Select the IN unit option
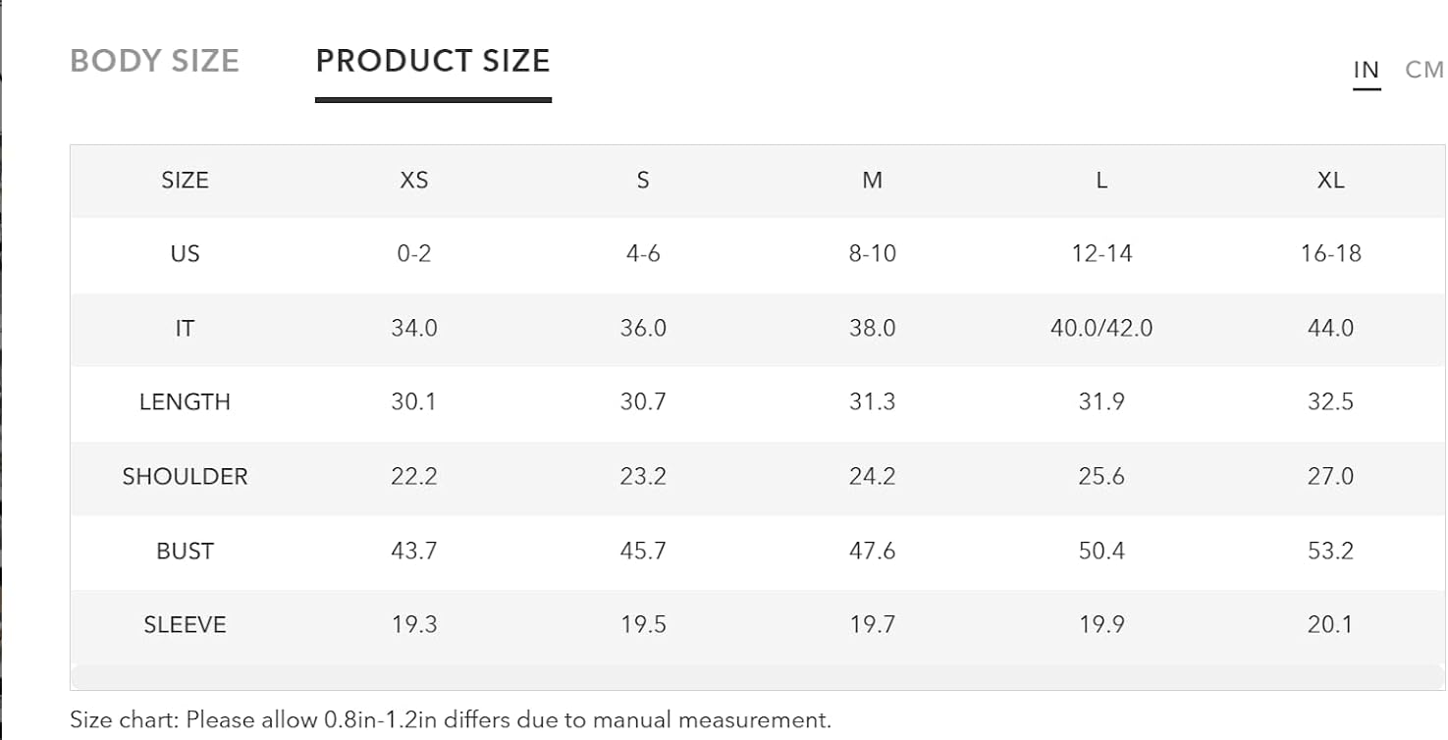Screen dimensions: 1448x740 pos(1367,70)
